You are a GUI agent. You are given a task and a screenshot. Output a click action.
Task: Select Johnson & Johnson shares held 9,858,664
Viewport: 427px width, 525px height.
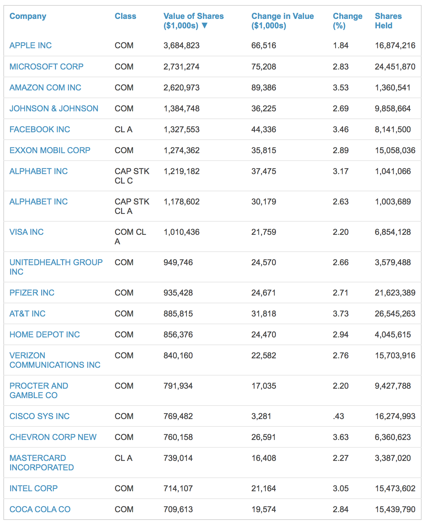393,109
